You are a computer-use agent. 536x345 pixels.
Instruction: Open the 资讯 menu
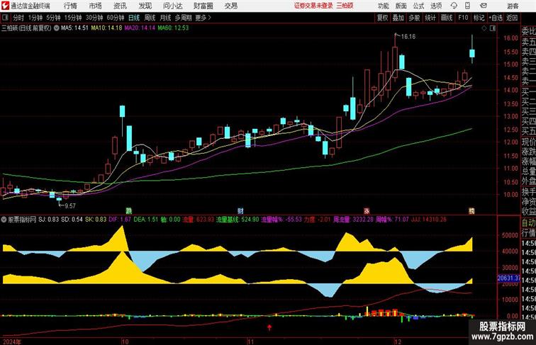pos(120,6)
